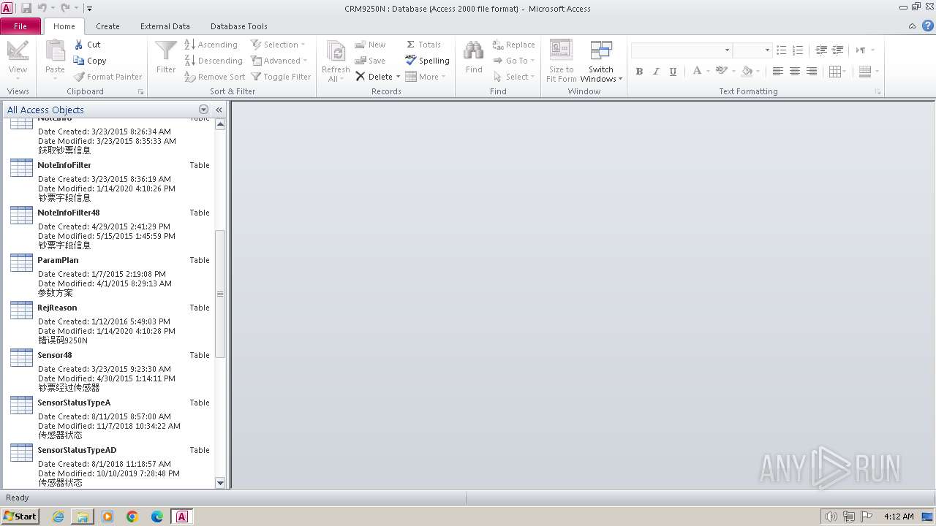Screen dimensions: 936x526
Task: Click the decrease indent icon
Action: [821, 50]
